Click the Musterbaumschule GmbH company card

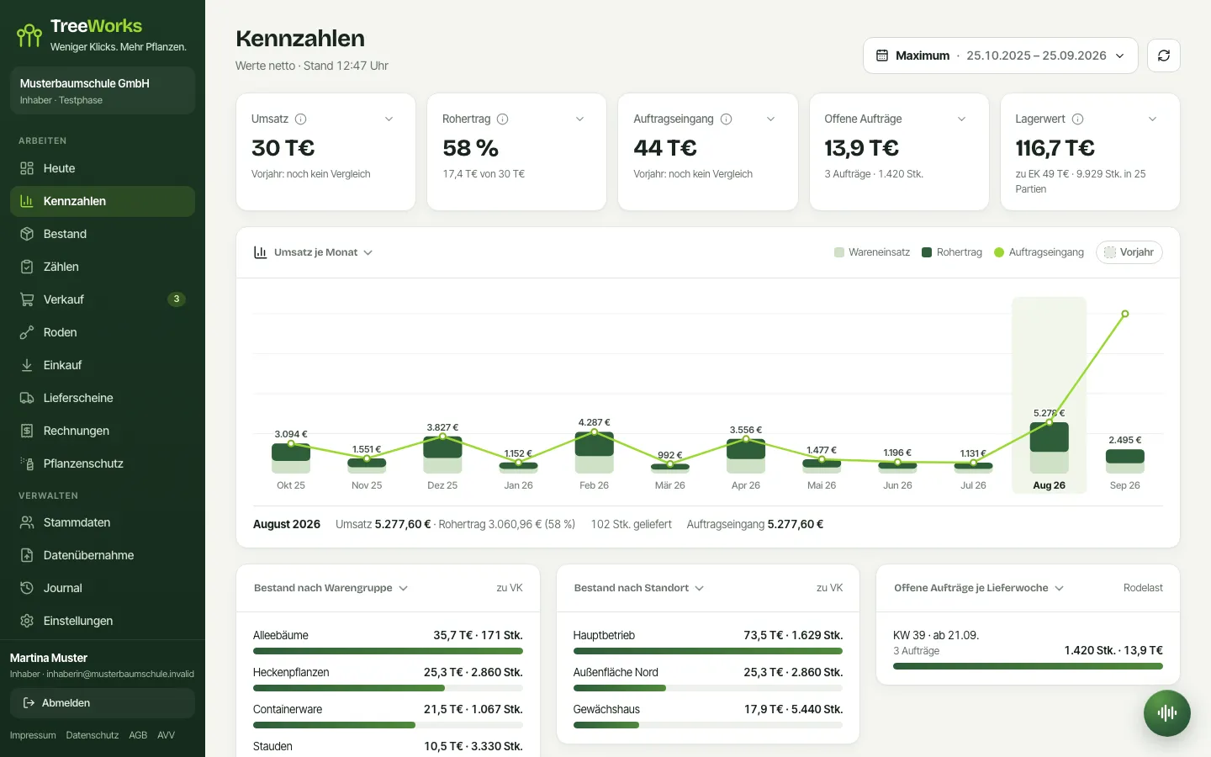coord(103,91)
